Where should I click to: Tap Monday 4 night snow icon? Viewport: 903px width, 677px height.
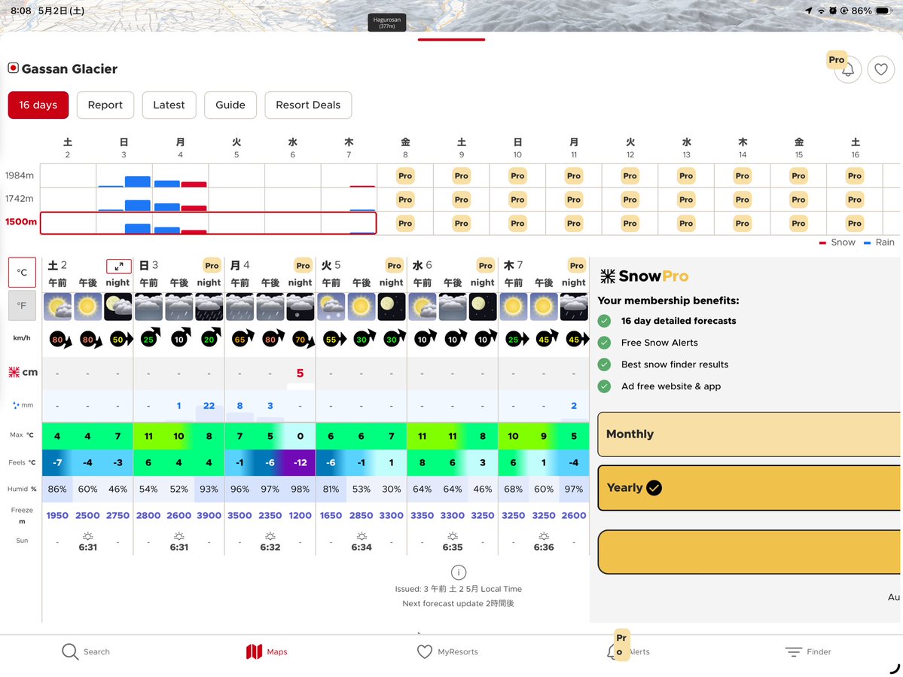300,306
